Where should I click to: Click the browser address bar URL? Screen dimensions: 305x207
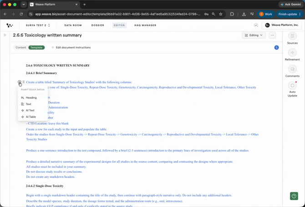[118, 14]
